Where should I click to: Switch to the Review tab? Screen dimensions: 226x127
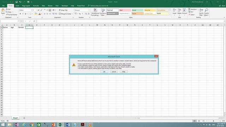(x=50, y=6)
